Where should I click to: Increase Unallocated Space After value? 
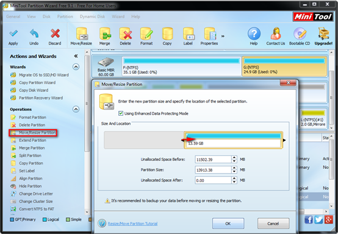coord(234,179)
